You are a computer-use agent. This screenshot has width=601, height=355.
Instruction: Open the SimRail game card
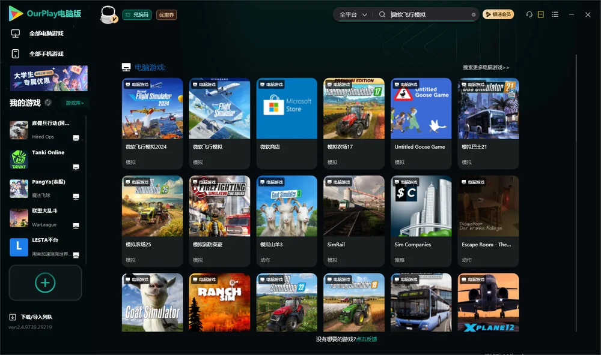pos(354,221)
